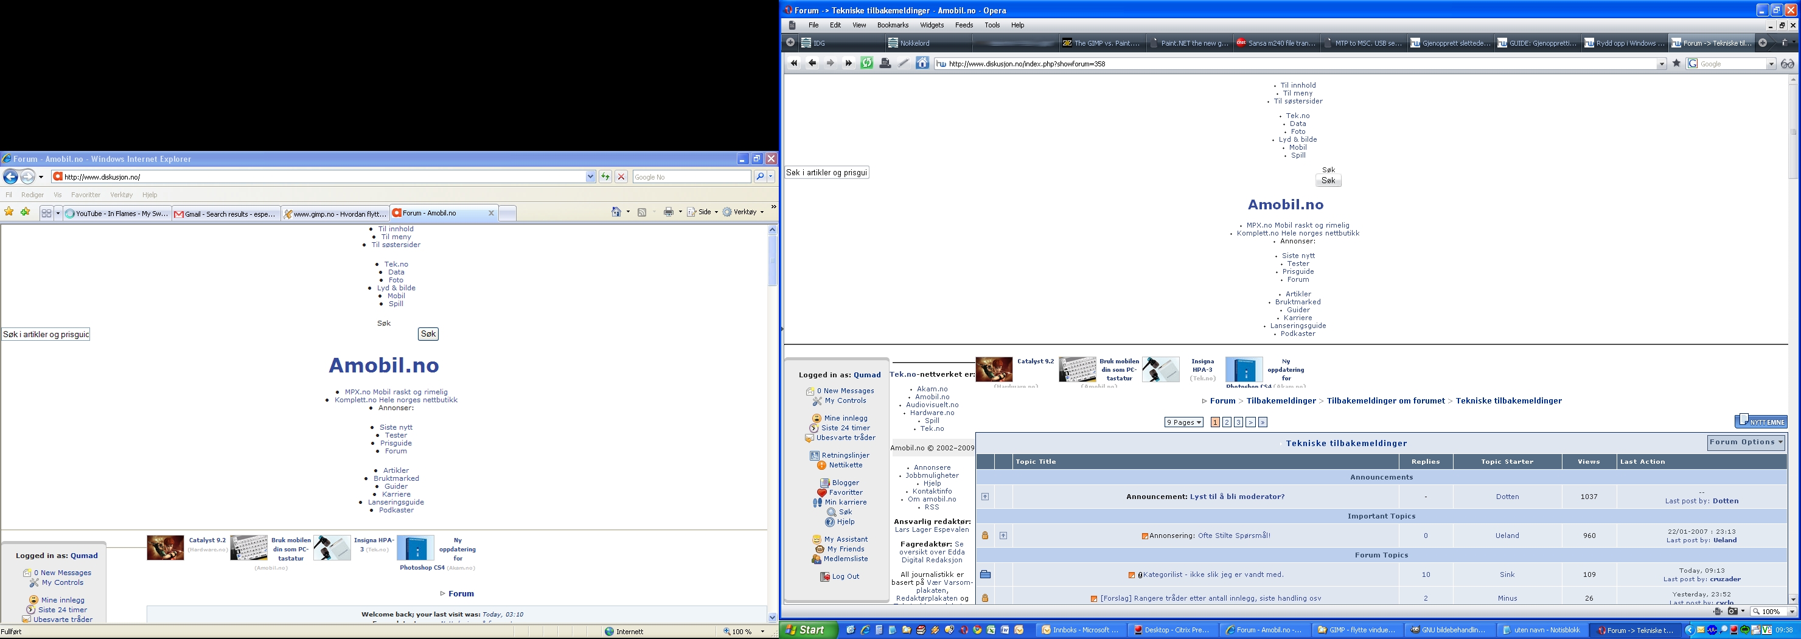The width and height of the screenshot is (1801, 639).
Task: Click the Søk button in Opera page
Action: [1328, 180]
